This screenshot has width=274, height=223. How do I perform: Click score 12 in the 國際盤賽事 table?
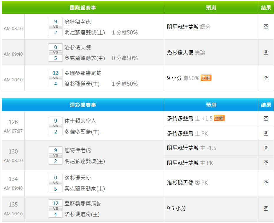[x=56, y=73]
